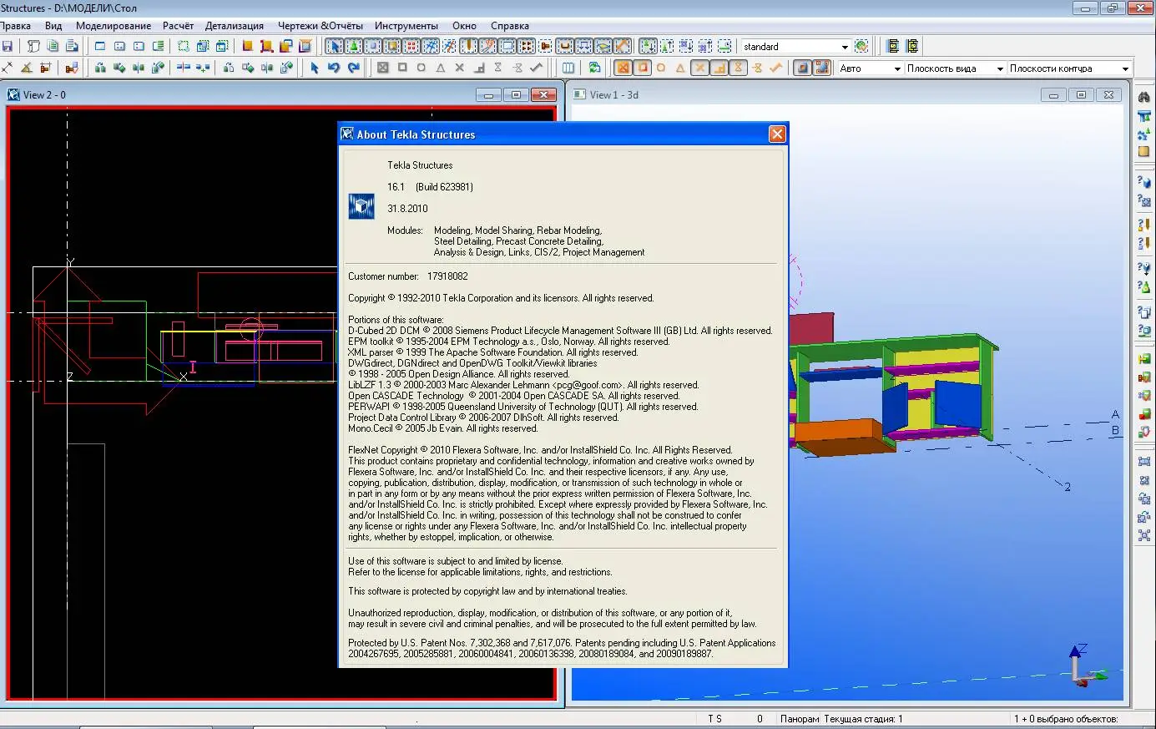Click the first blue window view icon
The width and height of the screenshot is (1156, 729).
pos(100,46)
